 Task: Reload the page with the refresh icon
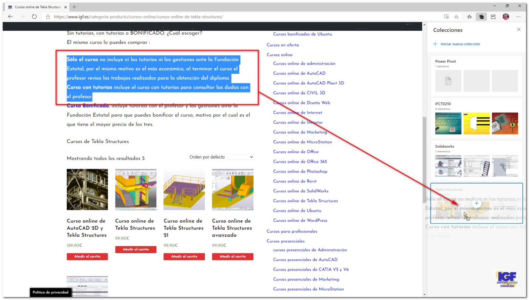click(34, 17)
